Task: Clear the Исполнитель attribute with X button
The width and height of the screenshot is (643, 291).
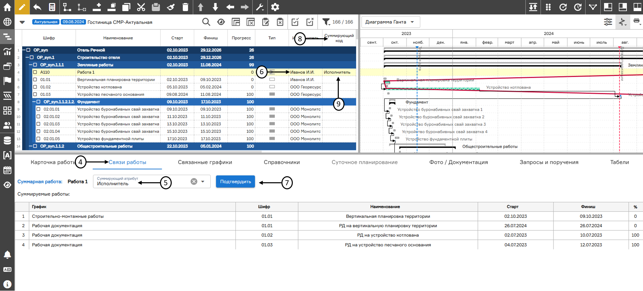Action: 194,182
